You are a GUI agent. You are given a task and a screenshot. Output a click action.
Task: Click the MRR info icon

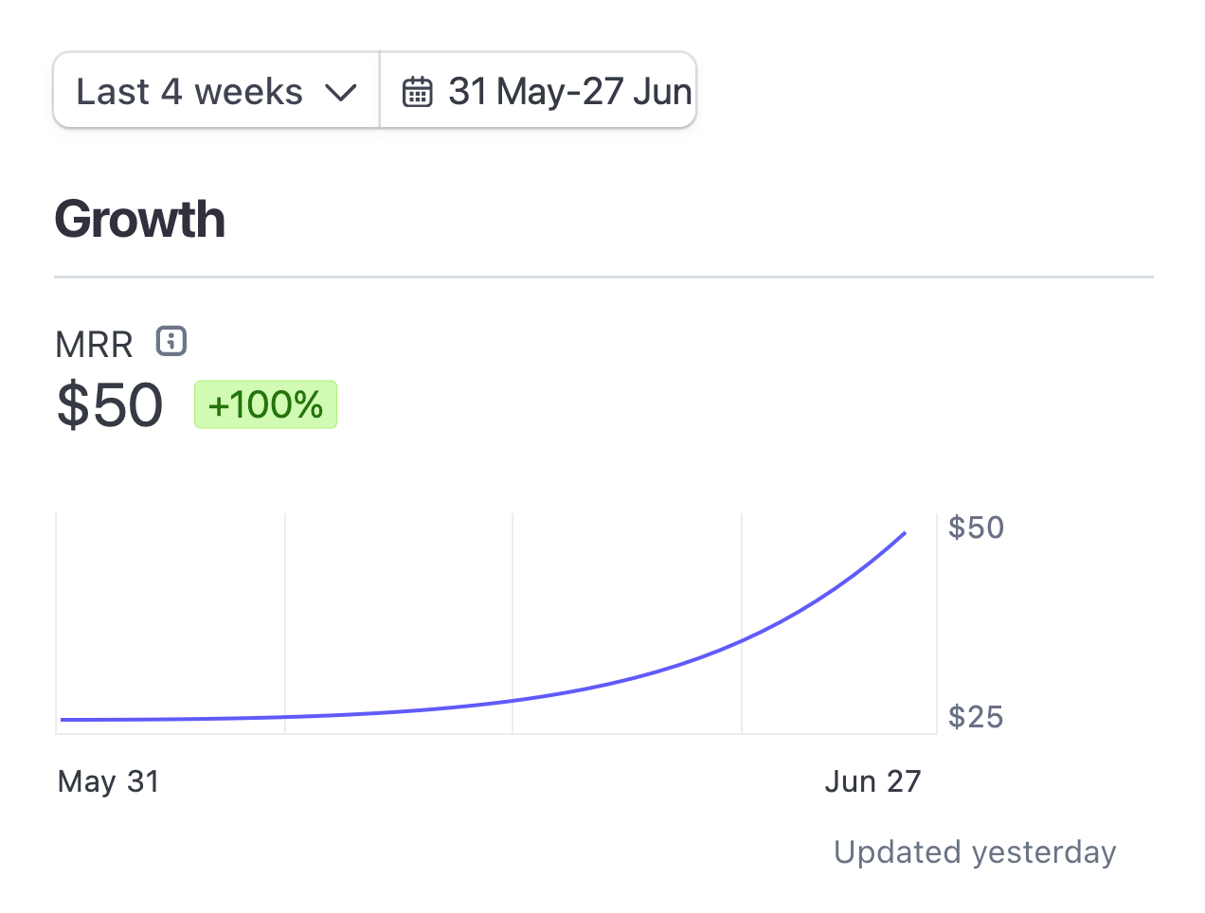pos(171,341)
